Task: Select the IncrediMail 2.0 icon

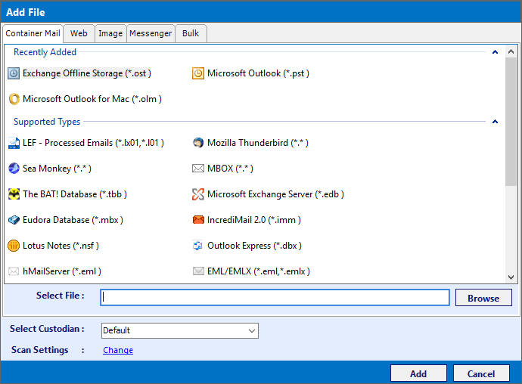Action: click(198, 220)
